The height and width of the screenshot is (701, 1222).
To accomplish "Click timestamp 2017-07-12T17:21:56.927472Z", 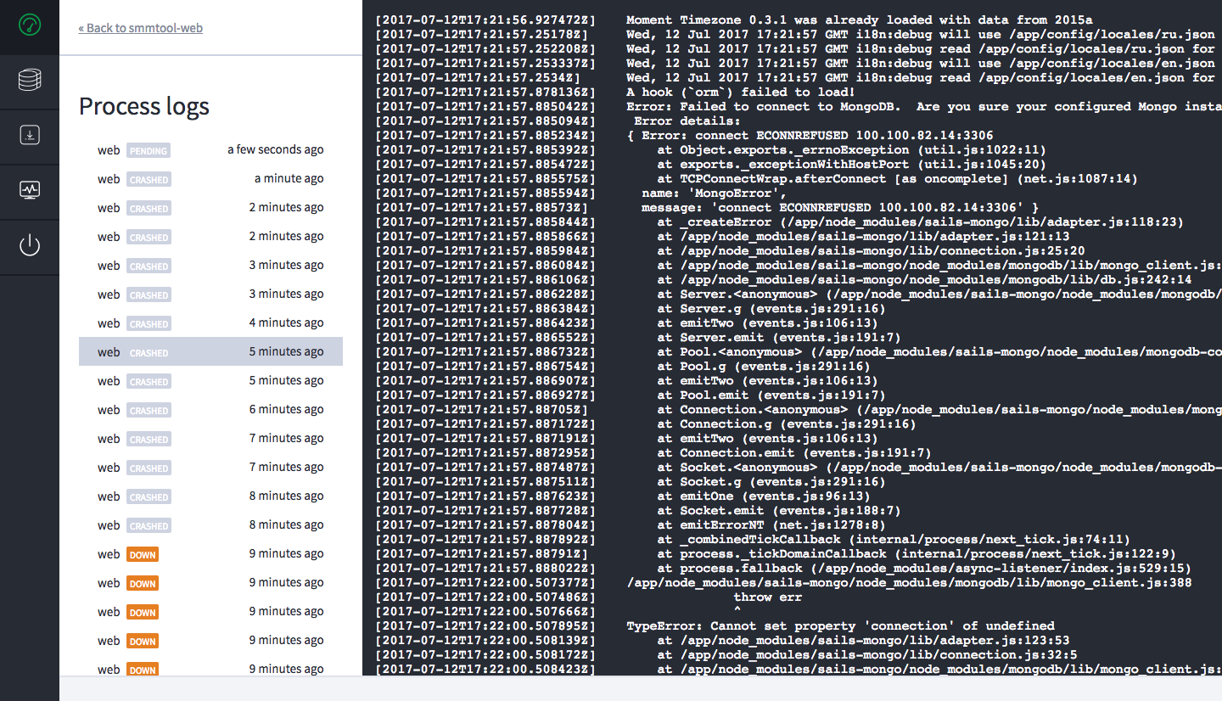I will [x=485, y=20].
